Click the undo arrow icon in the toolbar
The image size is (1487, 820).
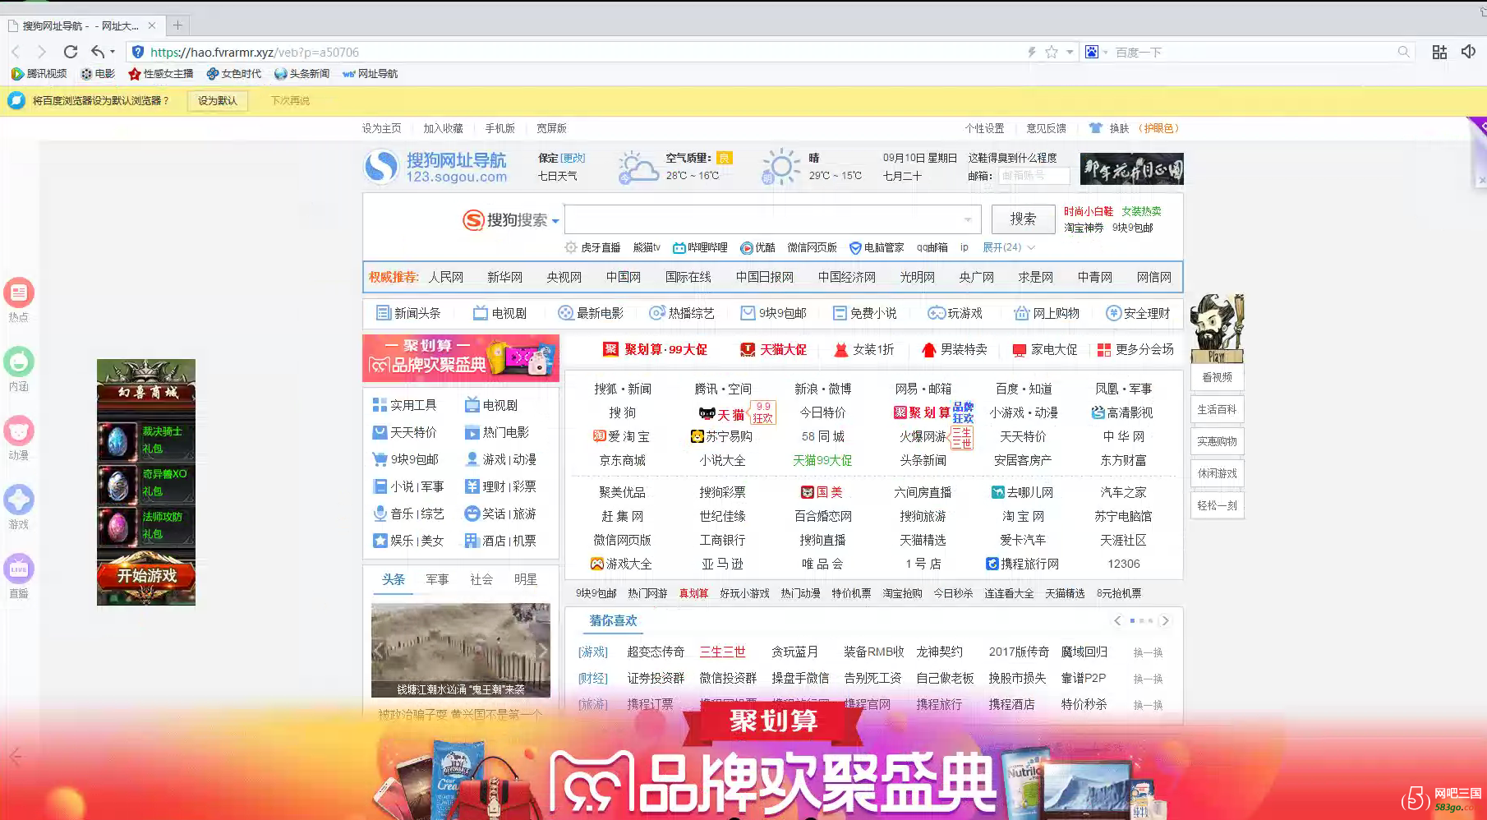[97, 52]
